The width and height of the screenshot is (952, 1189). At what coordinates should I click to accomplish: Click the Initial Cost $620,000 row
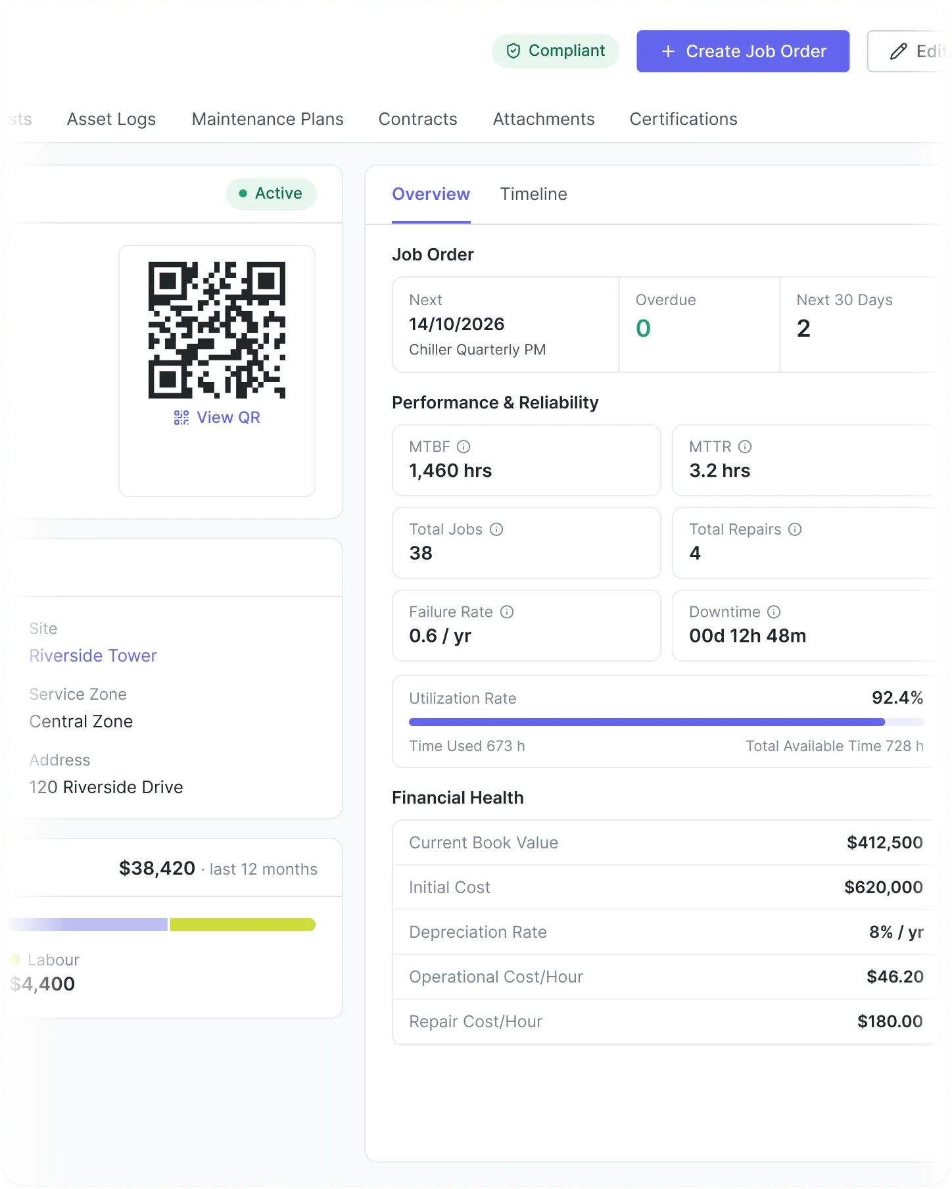coord(665,887)
